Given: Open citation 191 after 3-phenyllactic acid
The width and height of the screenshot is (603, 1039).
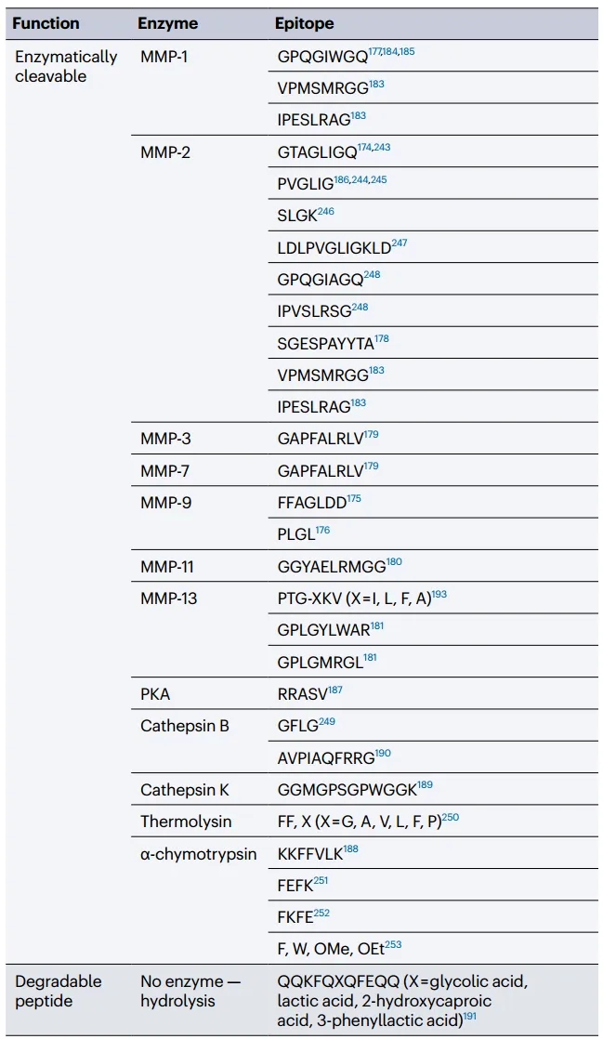Looking at the screenshot, I should tap(470, 1016).
